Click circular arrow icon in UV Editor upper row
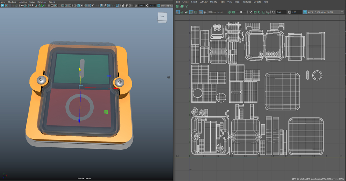The width and height of the screenshot is (346, 181). pos(187,7)
